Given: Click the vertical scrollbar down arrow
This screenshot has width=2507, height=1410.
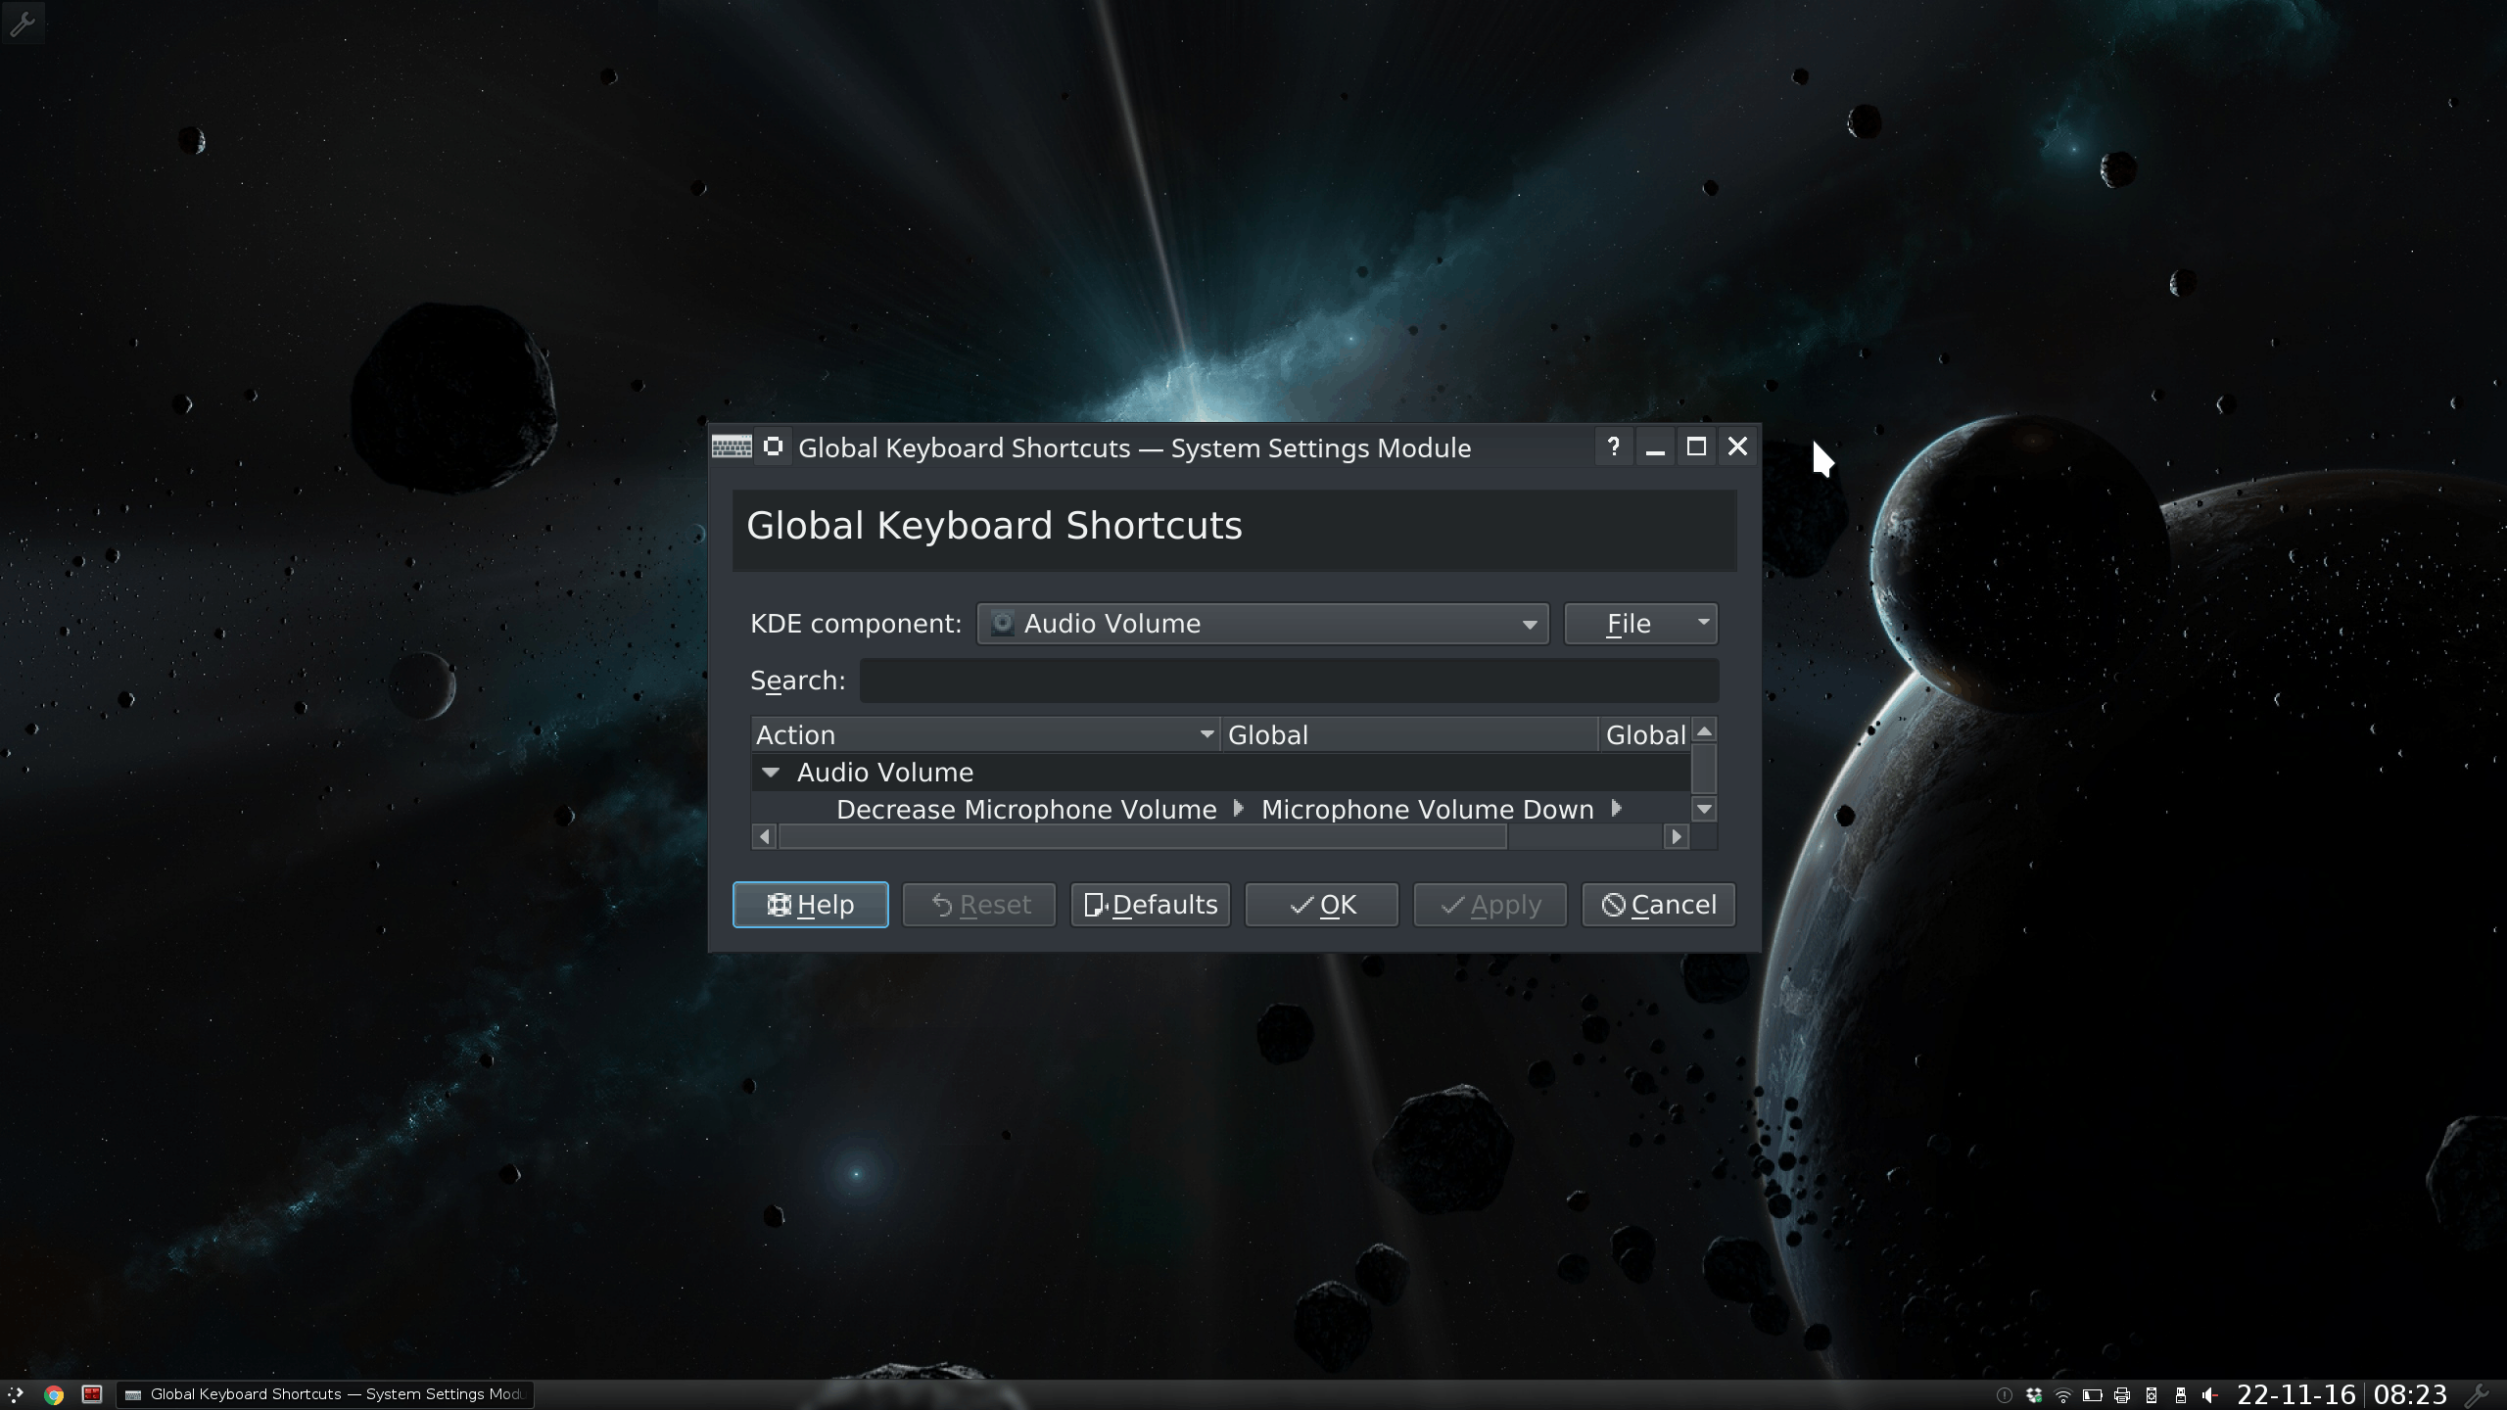Looking at the screenshot, I should coord(1704,809).
